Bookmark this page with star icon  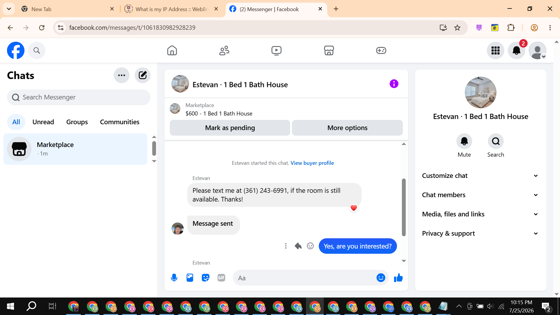point(457,28)
